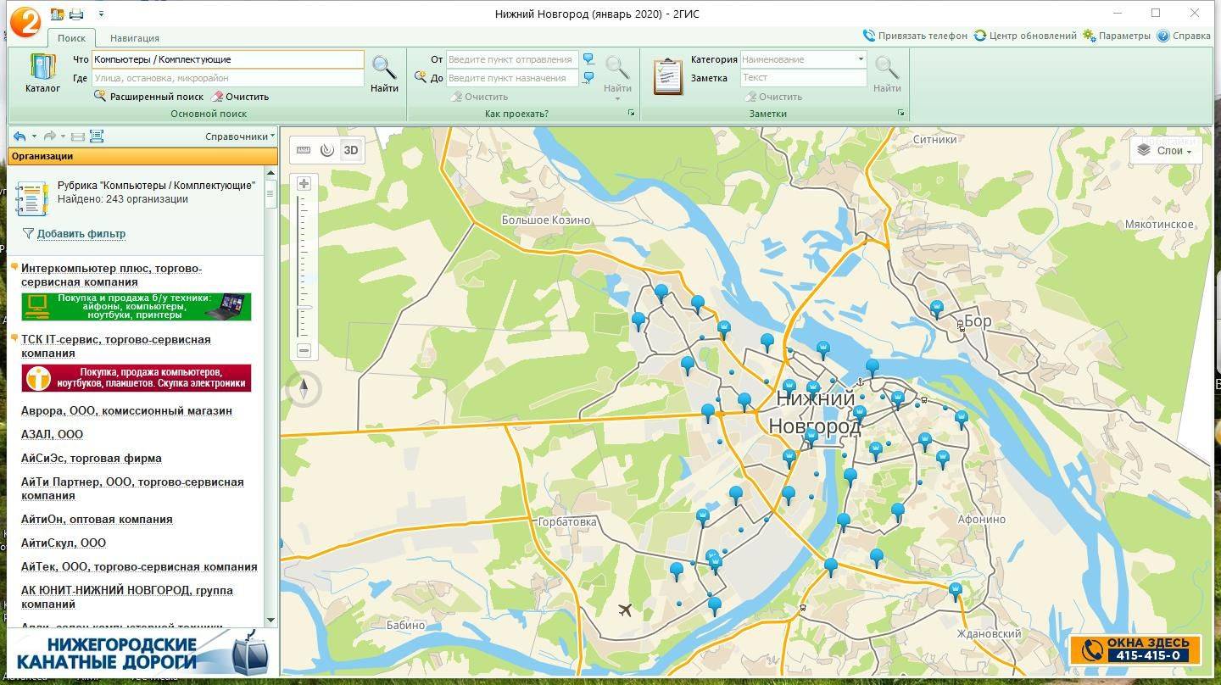The width and height of the screenshot is (1221, 685).
Task: Open Аврора, ООО, комиссионный магазин
Action: click(126, 411)
